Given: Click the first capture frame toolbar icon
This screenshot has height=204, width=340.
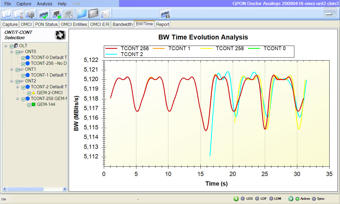Looking at the screenshot, I should [x=7, y=14].
